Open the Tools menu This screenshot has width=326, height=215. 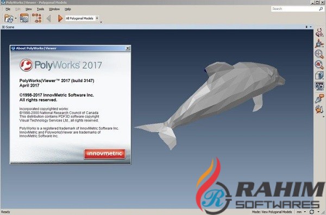[40, 9]
